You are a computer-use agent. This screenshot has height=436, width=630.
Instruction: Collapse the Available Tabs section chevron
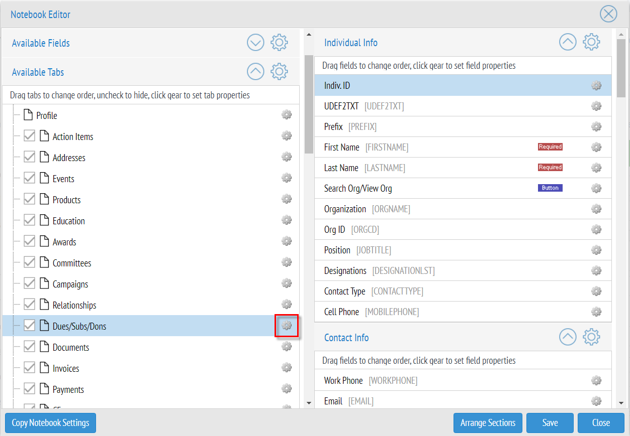point(255,72)
